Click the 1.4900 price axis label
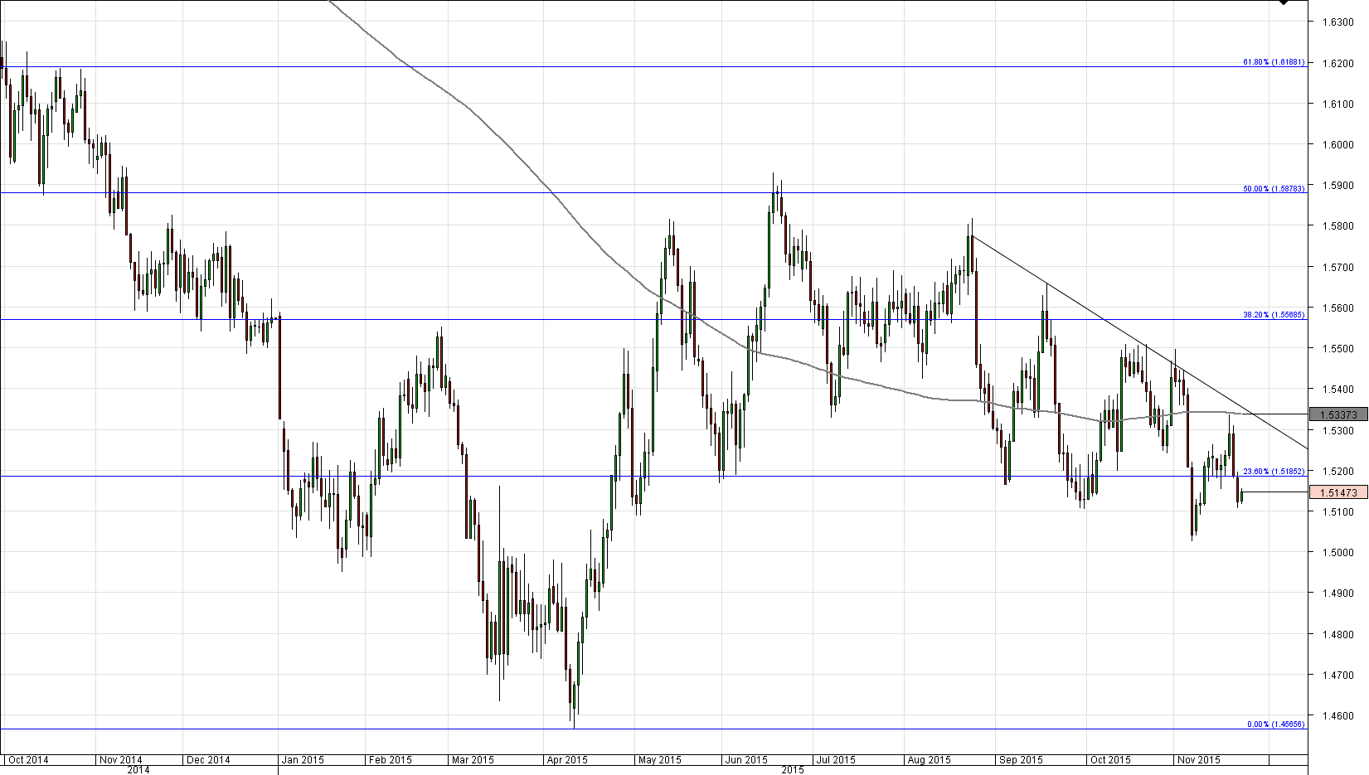Image resolution: width=1369 pixels, height=775 pixels. pyautogui.click(x=1337, y=594)
